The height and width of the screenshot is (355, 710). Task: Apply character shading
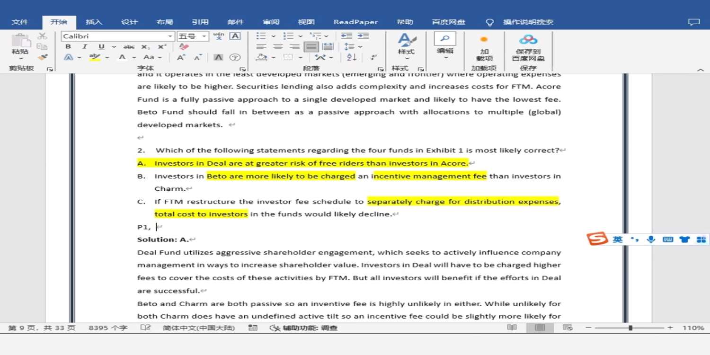218,57
